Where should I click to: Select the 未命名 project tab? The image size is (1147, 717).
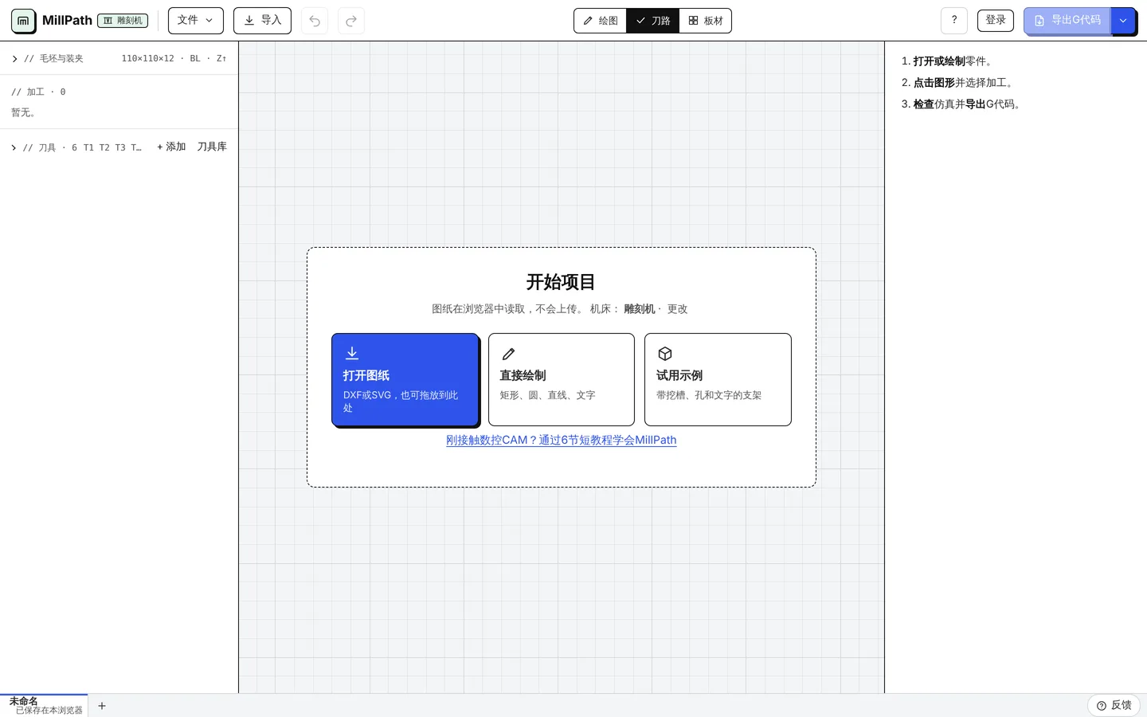pyautogui.click(x=45, y=706)
